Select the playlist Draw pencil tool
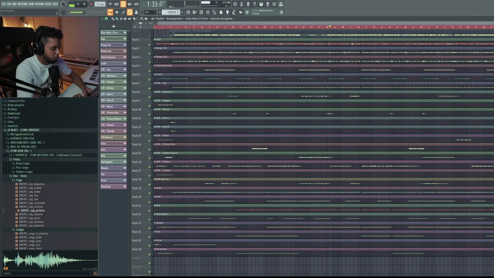The image size is (494, 278). point(113,19)
